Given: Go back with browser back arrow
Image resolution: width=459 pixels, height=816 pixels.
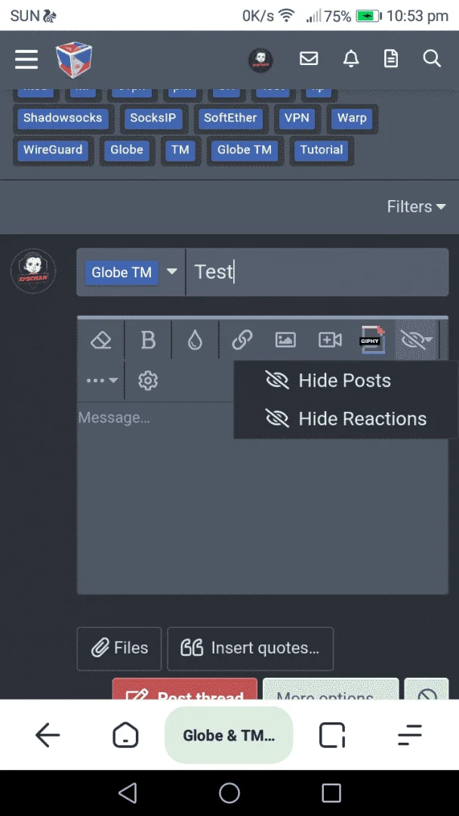Looking at the screenshot, I should tap(48, 735).
